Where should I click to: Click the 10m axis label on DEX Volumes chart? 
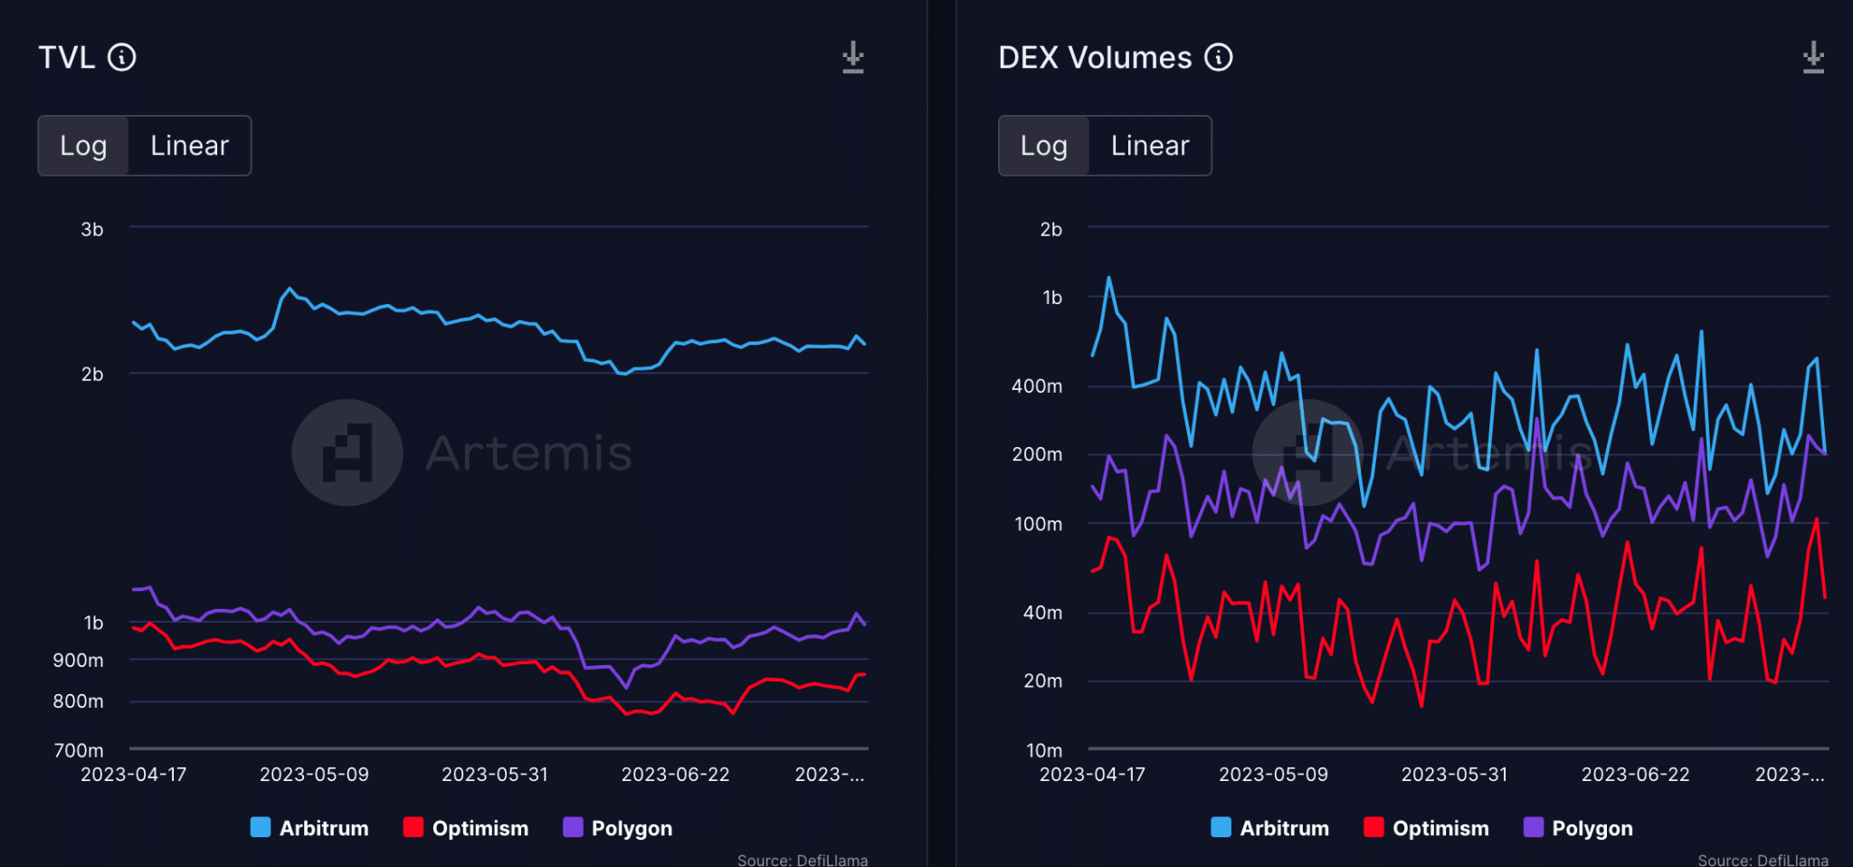1044,750
